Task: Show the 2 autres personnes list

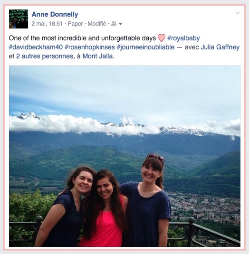Action: tap(45, 56)
